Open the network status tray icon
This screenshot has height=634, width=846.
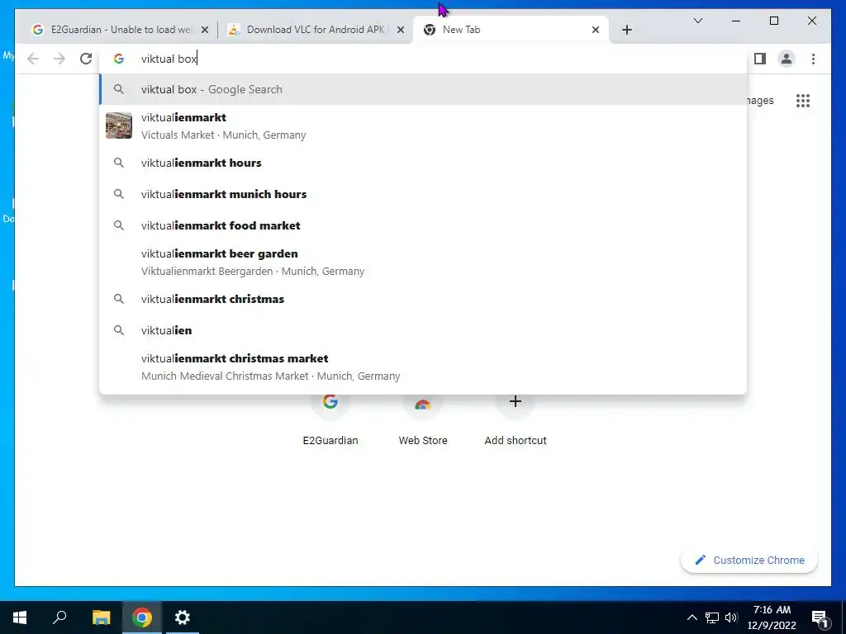[712, 617]
